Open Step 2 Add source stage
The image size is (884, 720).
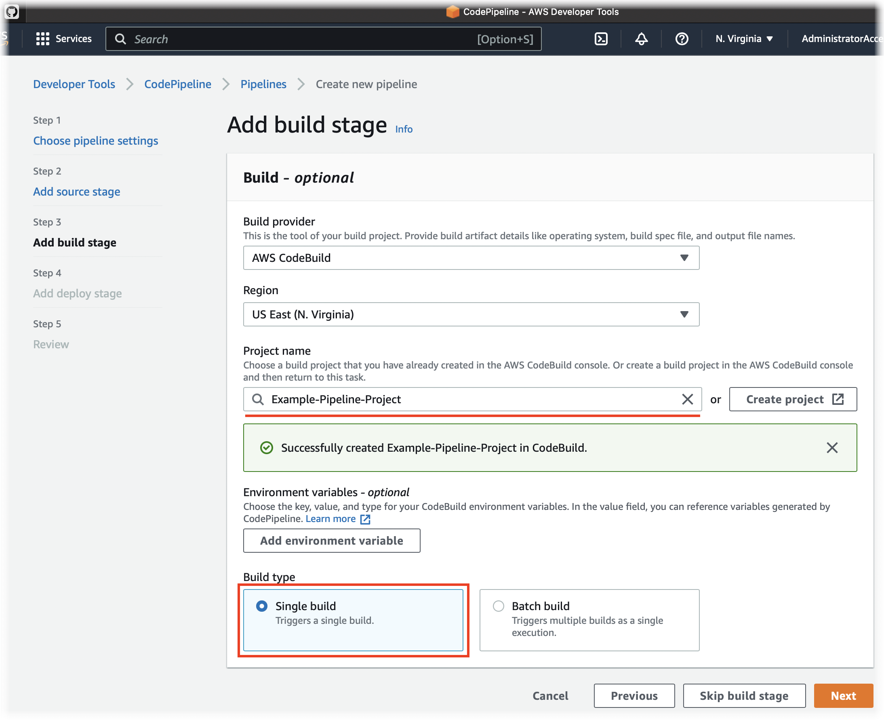pos(77,192)
